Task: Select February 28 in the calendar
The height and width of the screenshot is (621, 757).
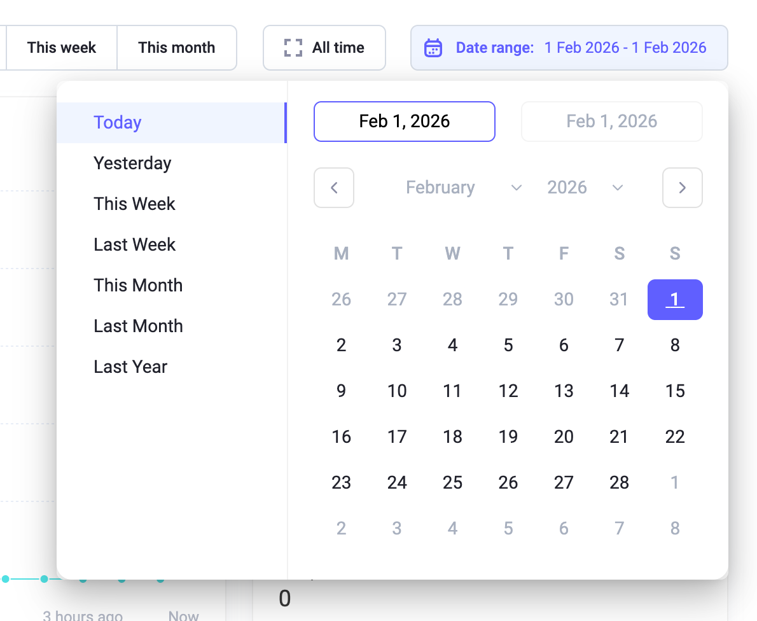Action: click(619, 482)
